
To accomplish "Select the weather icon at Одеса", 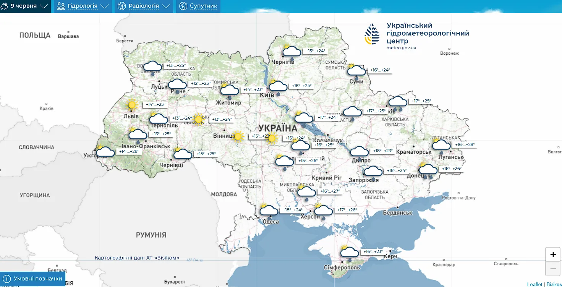I will pyautogui.click(x=269, y=211).
